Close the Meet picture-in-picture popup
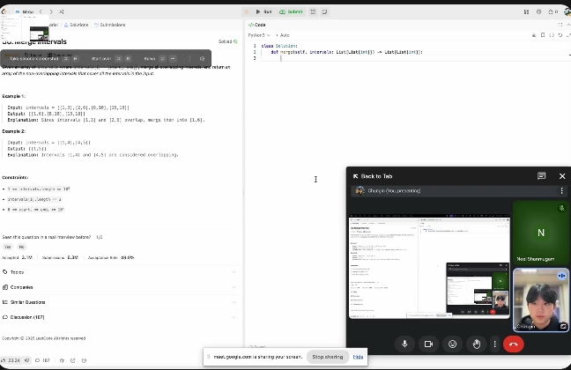Image resolution: width=571 pixels, height=370 pixels. (x=562, y=176)
